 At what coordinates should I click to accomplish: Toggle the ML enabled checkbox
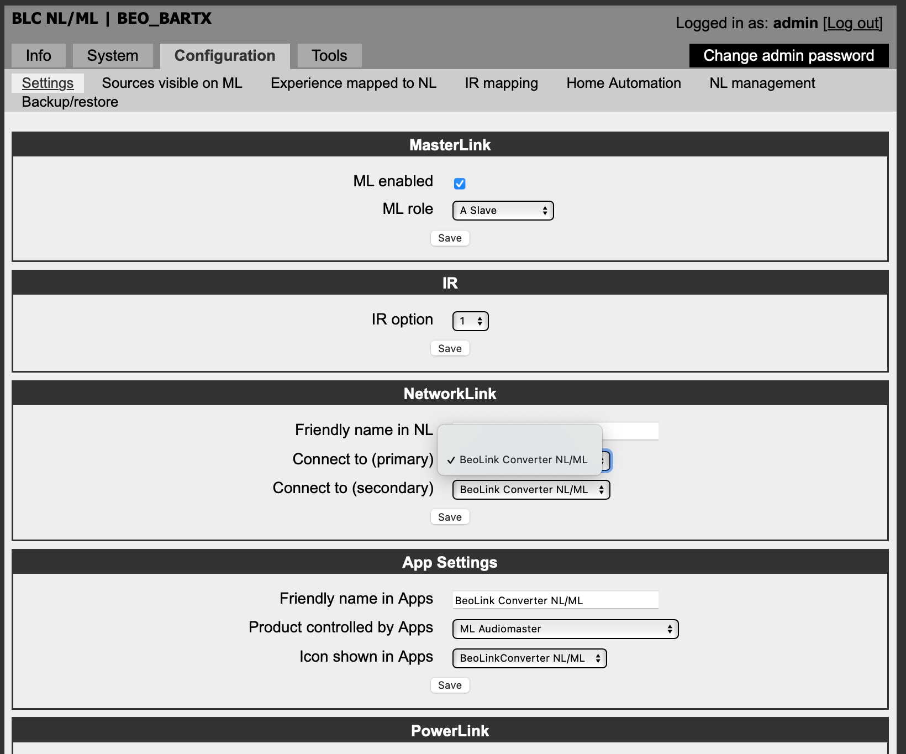pos(460,184)
